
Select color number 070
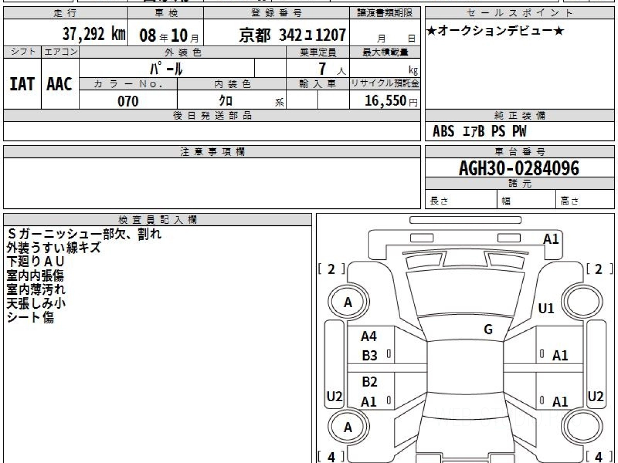(x=128, y=101)
